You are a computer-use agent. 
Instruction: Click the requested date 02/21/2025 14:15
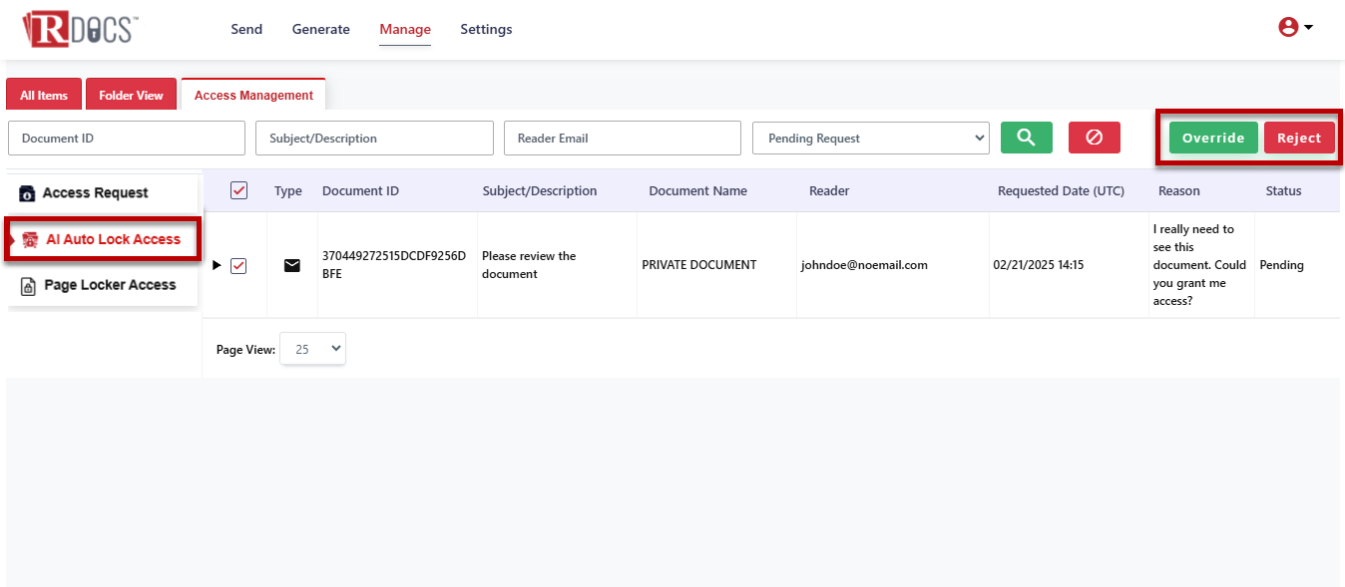tap(1039, 265)
